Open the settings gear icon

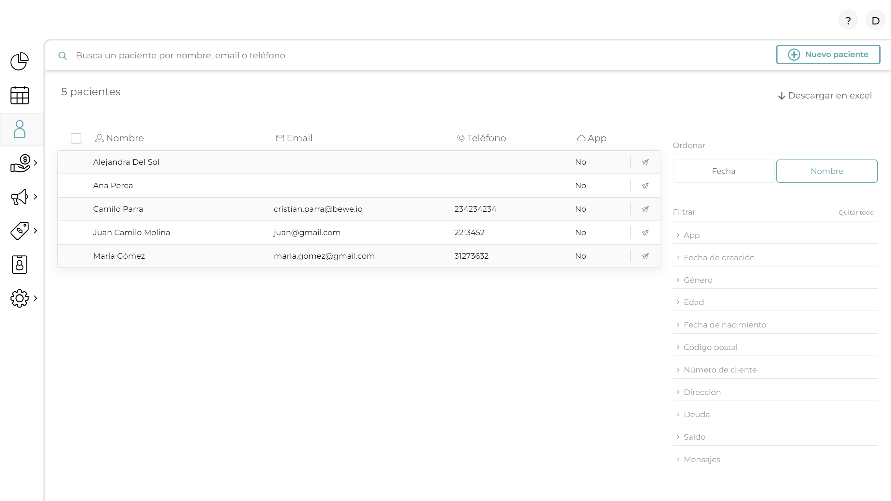coord(20,298)
